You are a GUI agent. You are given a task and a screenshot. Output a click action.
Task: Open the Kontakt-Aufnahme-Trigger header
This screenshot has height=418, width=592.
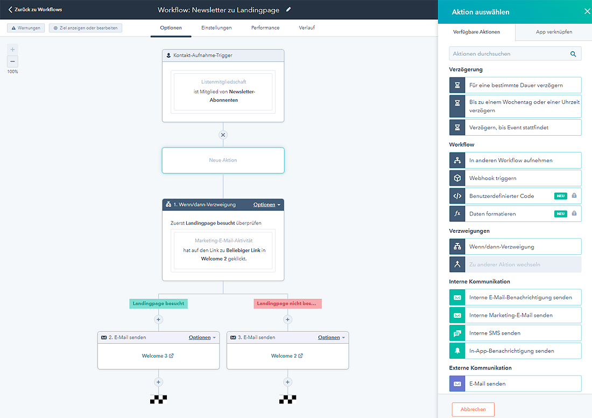click(223, 55)
